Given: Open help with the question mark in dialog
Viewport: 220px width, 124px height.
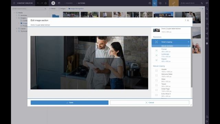Looking at the screenshot, I should (185, 21).
